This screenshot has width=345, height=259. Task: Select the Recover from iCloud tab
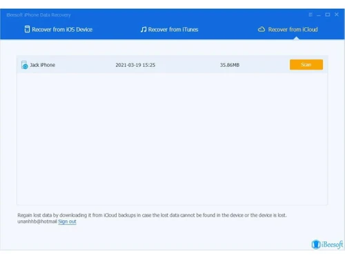(x=288, y=30)
